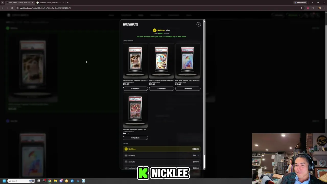Image resolution: width=327 pixels, height=184 pixels.
Task: Go back to the previous page
Action: pos(3,8)
